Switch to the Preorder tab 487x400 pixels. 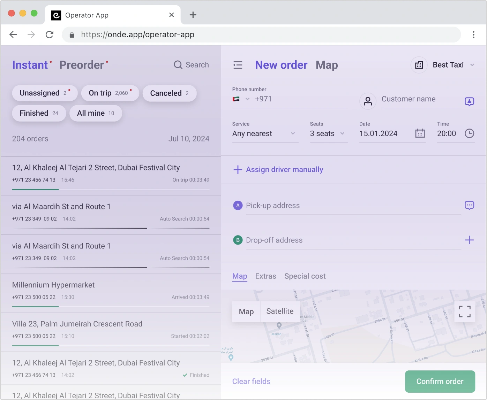[x=82, y=65]
